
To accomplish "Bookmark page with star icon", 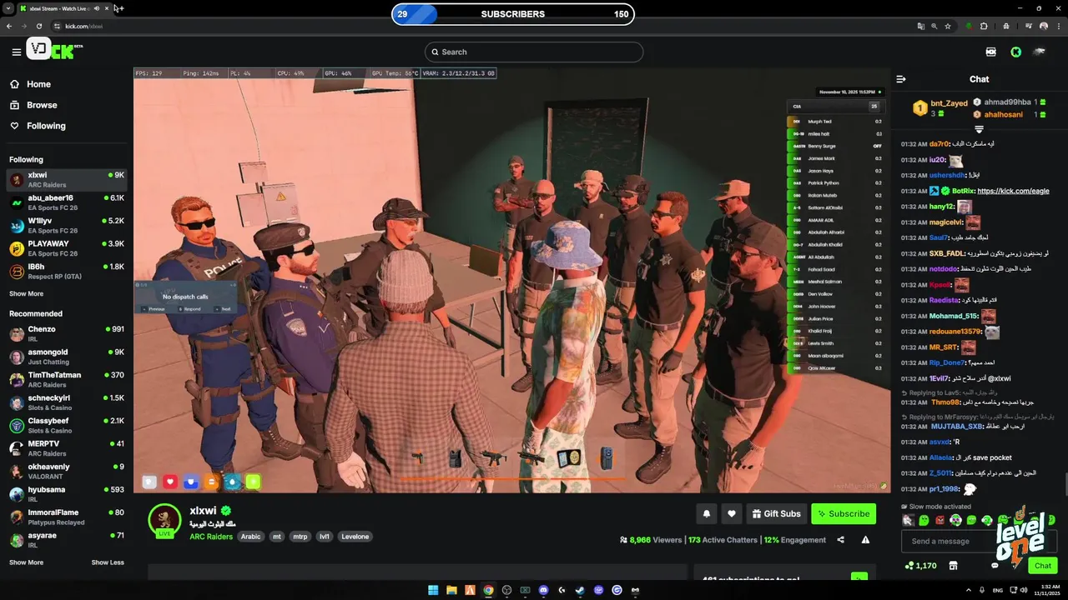I will (x=948, y=26).
